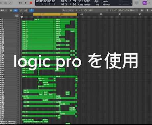Click the indicator dot on track 'st 39'

(x=18, y=31)
